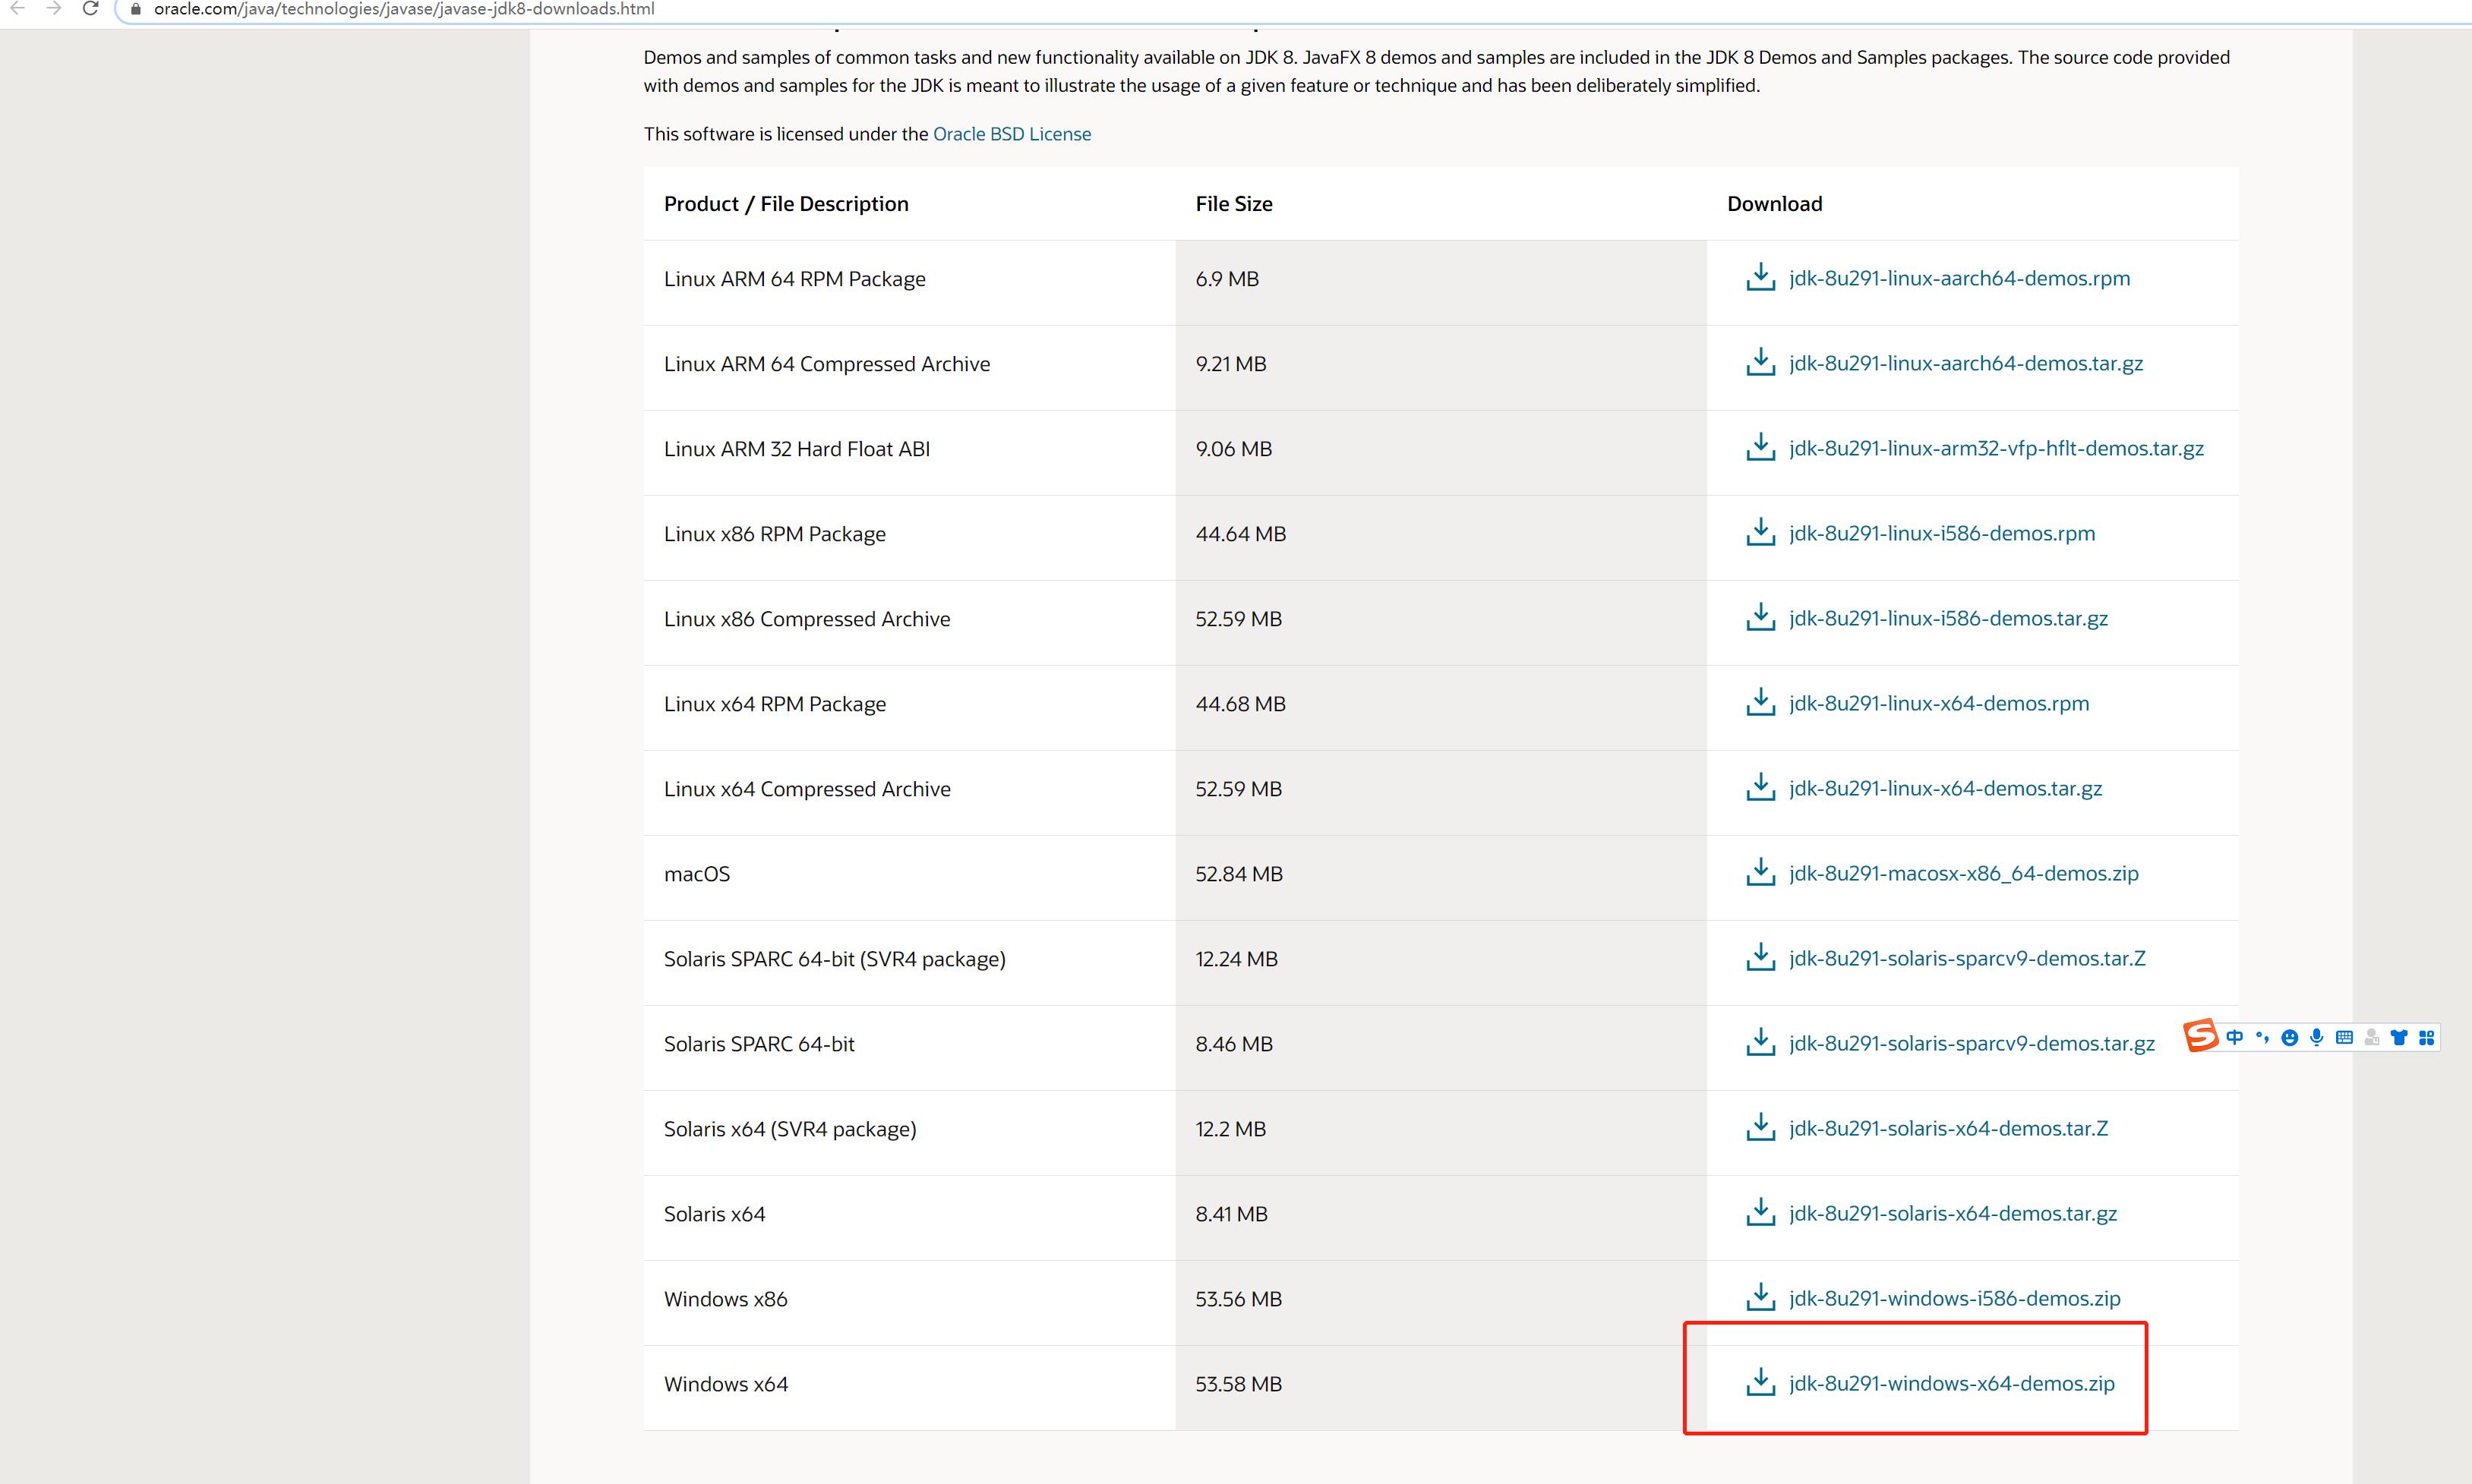Select the Windows x64 row label
2472x1484 pixels.
(x=725, y=1384)
